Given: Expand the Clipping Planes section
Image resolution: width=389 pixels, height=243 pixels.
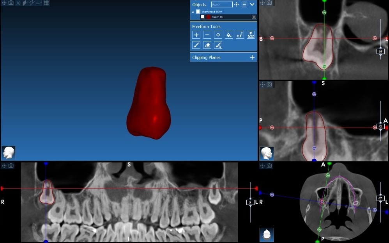Looking at the screenshot, I should pyautogui.click(x=253, y=57).
